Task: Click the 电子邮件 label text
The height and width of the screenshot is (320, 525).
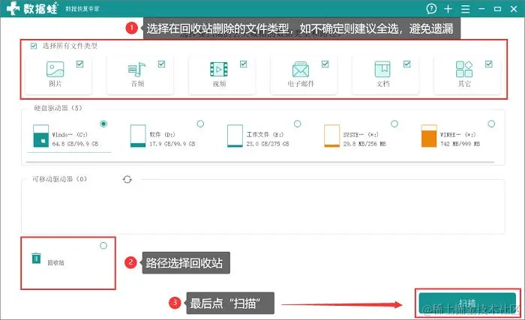Action: tap(301, 84)
